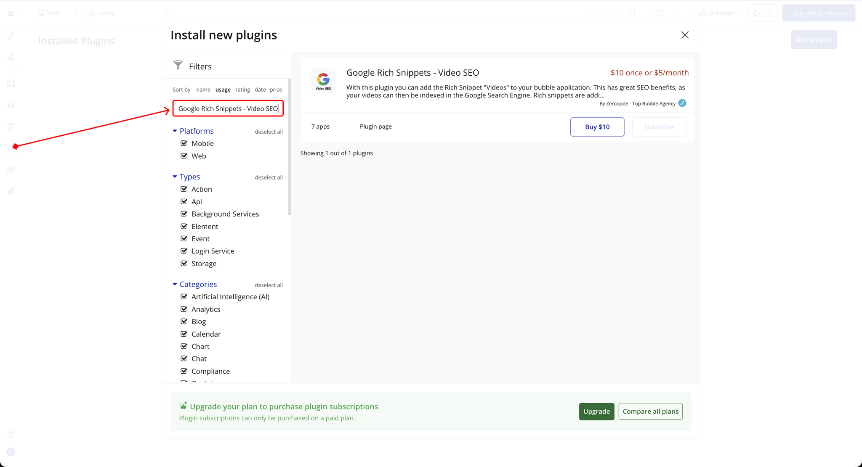
Task: Open the Logs chart icon in sidebar
Action: coord(11,191)
